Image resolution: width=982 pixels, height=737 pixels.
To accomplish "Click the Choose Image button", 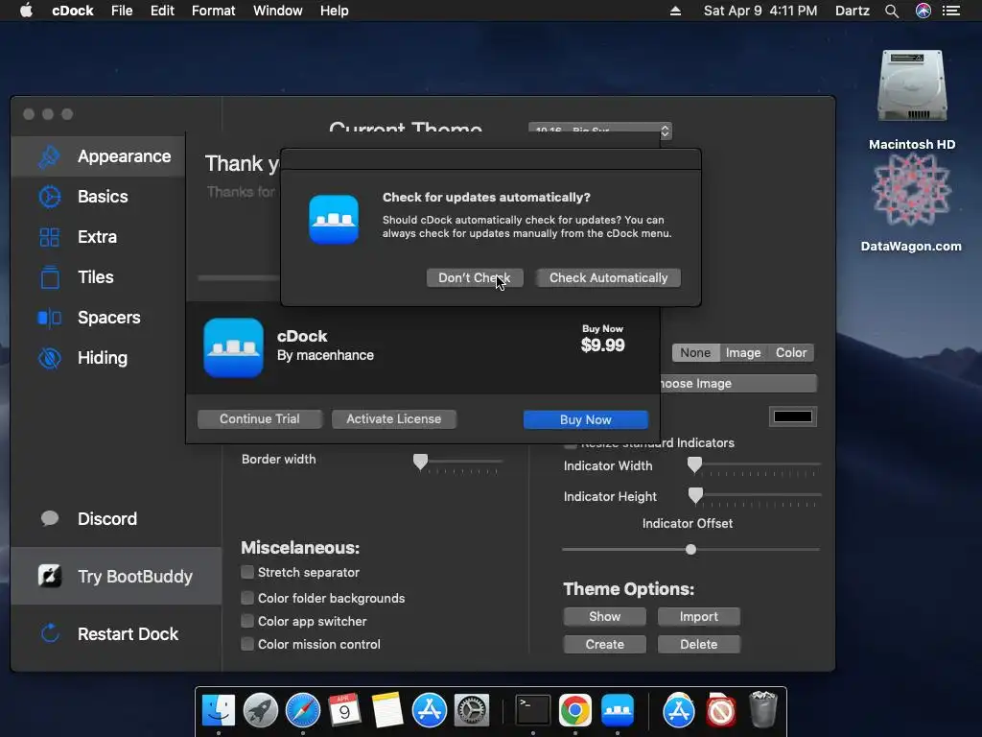I will [737, 384].
